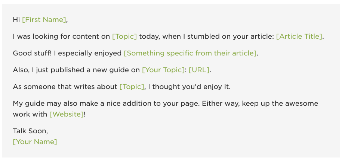
Task: Click the 'work with' text before [Website]
Action: click(30, 114)
